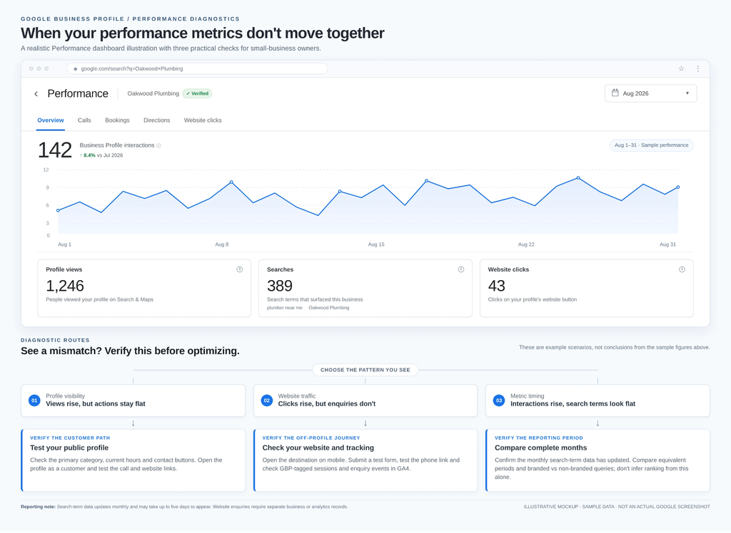Click the site icon in address bar
Viewport: 731px width, 533px height.
click(x=75, y=69)
